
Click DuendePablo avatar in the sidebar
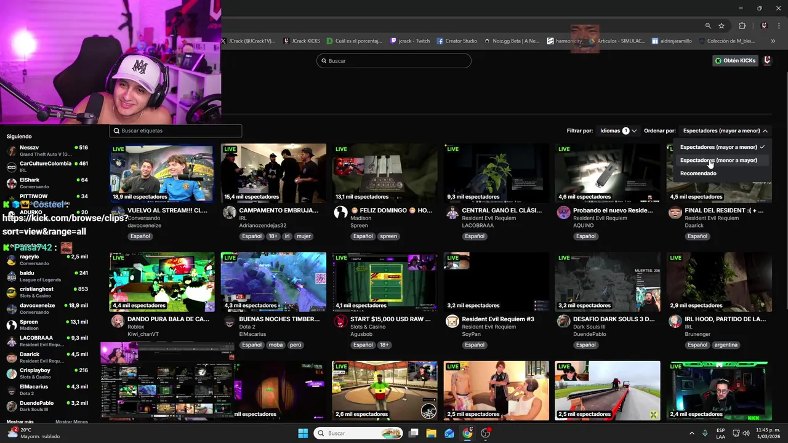(x=12, y=406)
